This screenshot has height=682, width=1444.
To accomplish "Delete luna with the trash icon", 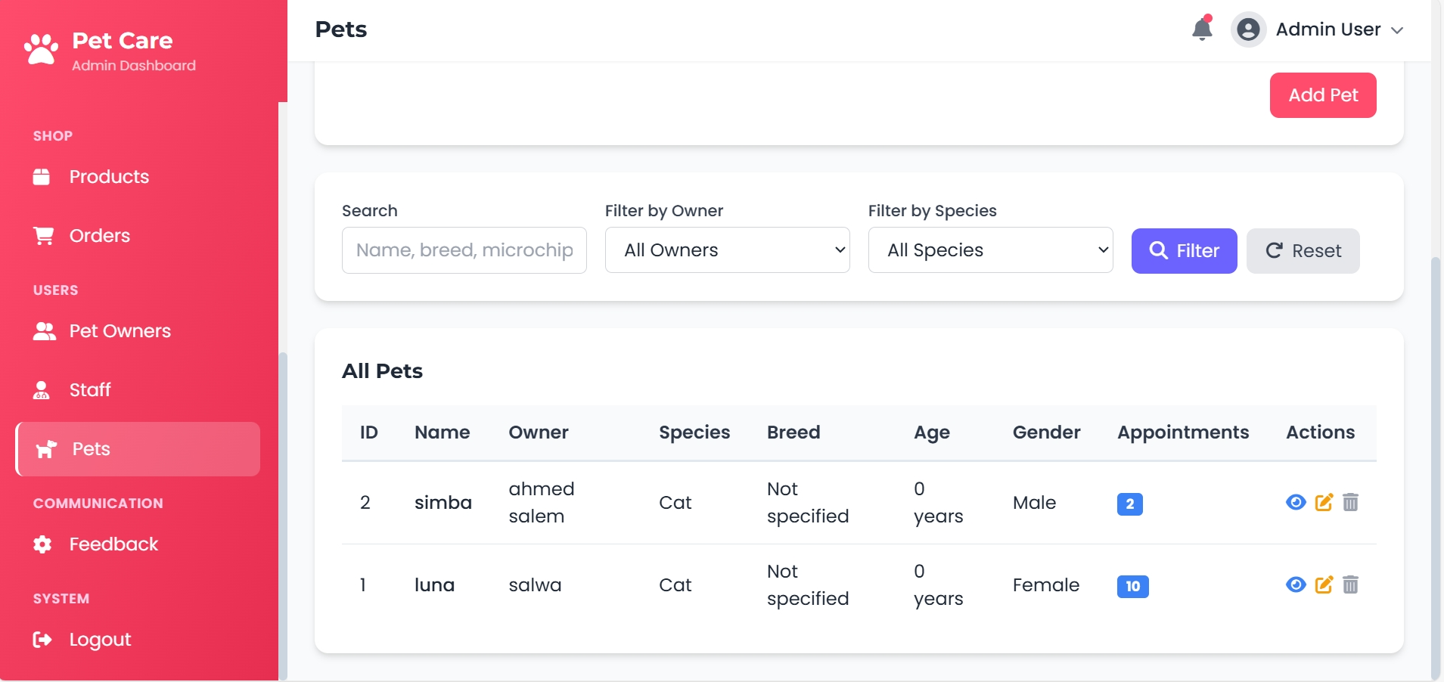I will coord(1350,585).
